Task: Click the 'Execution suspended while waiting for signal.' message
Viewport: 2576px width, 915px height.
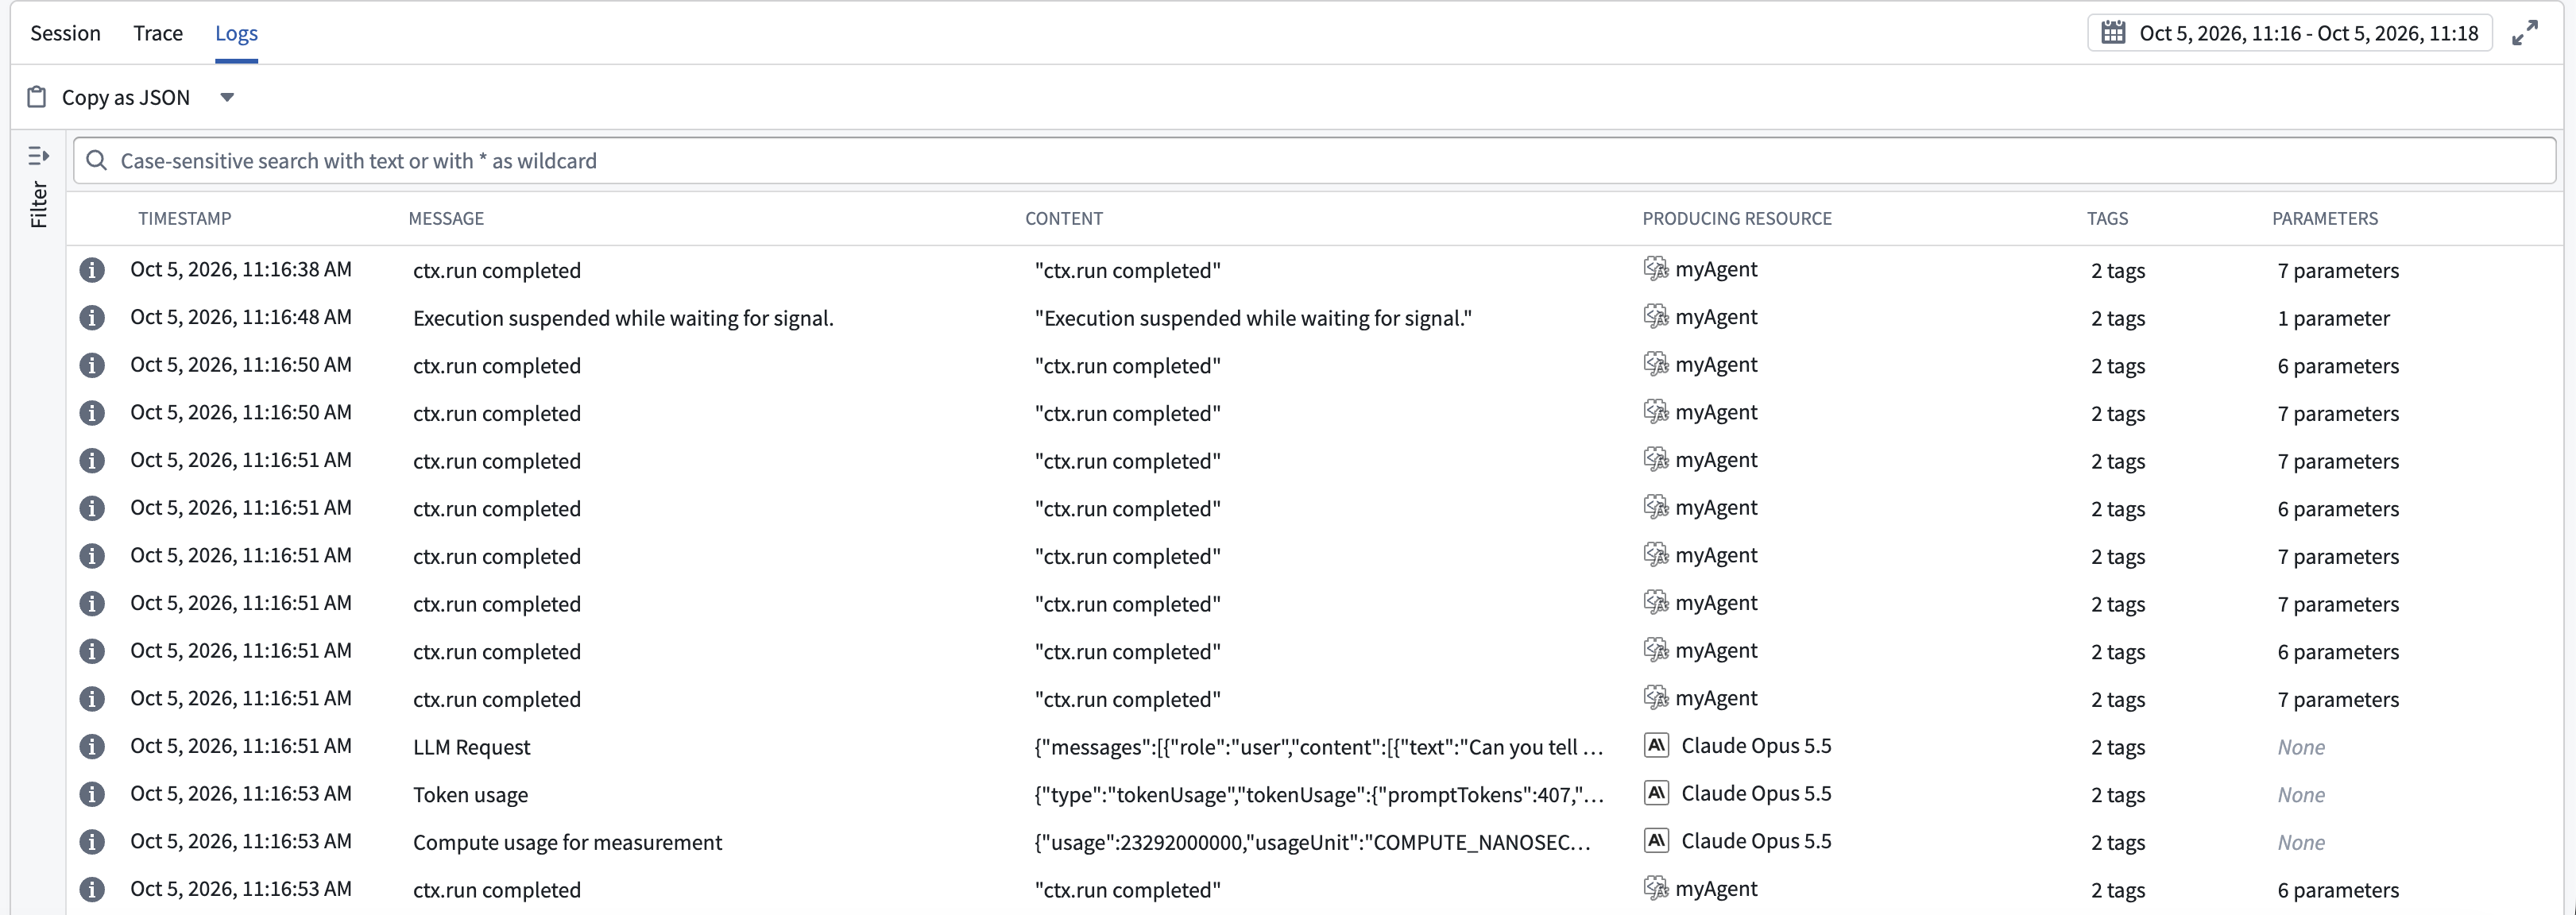Action: coord(623,318)
